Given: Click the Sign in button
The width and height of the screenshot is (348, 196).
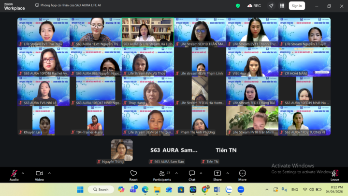Looking at the screenshot, I should pos(297,6).
